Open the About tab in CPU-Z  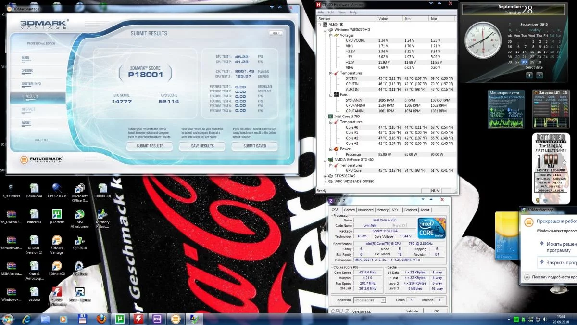[425, 210]
